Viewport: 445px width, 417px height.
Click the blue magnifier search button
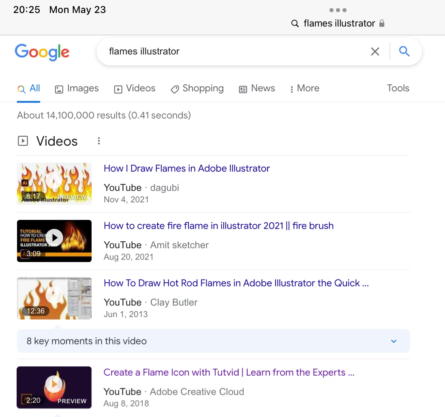404,52
